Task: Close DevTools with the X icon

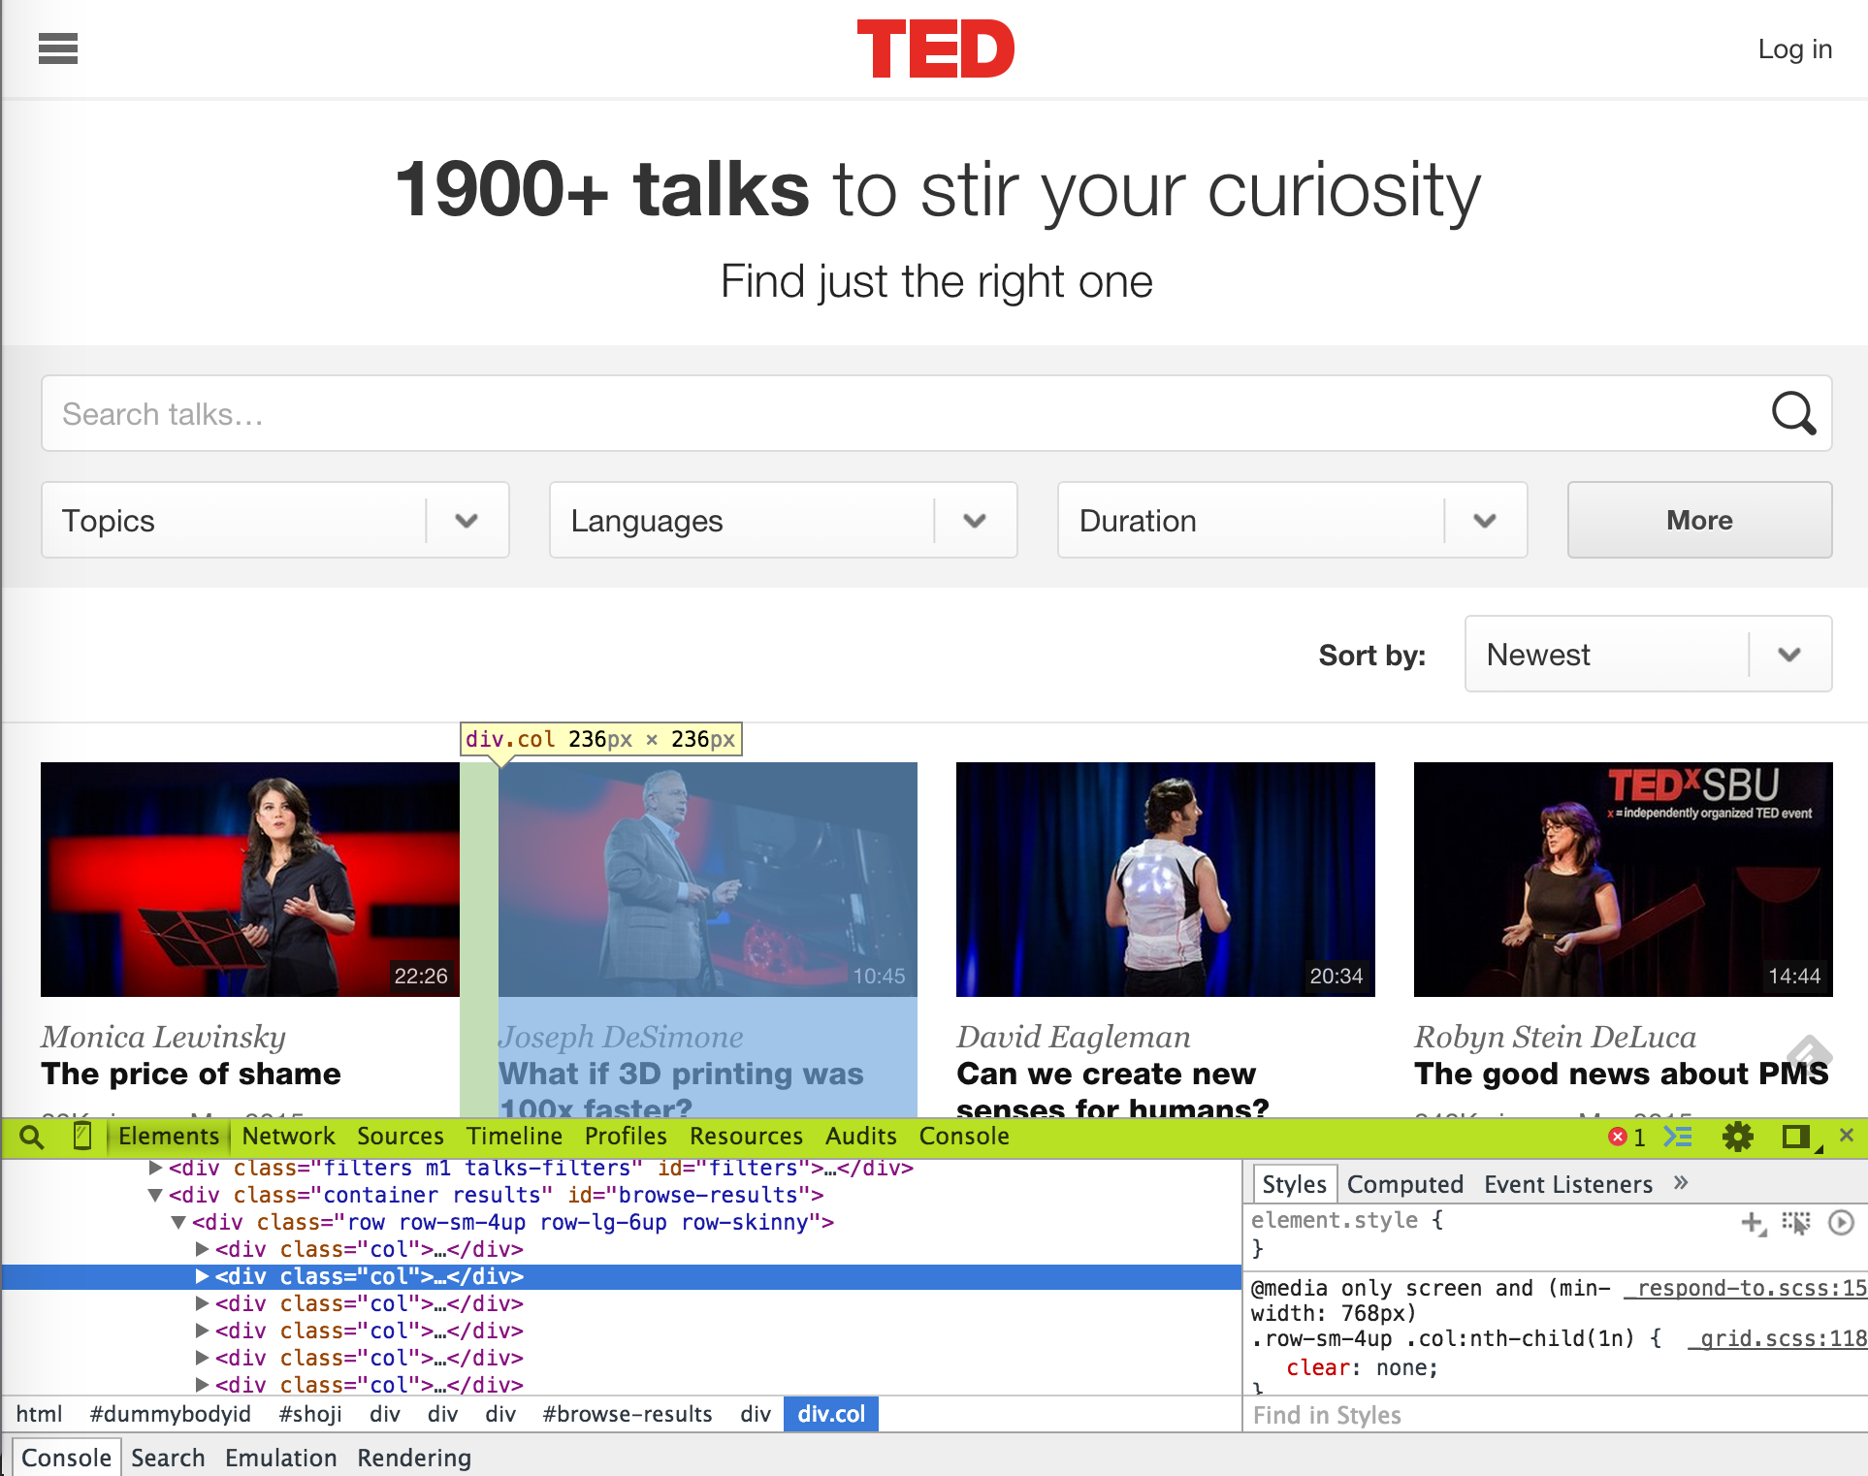Action: (1847, 1135)
